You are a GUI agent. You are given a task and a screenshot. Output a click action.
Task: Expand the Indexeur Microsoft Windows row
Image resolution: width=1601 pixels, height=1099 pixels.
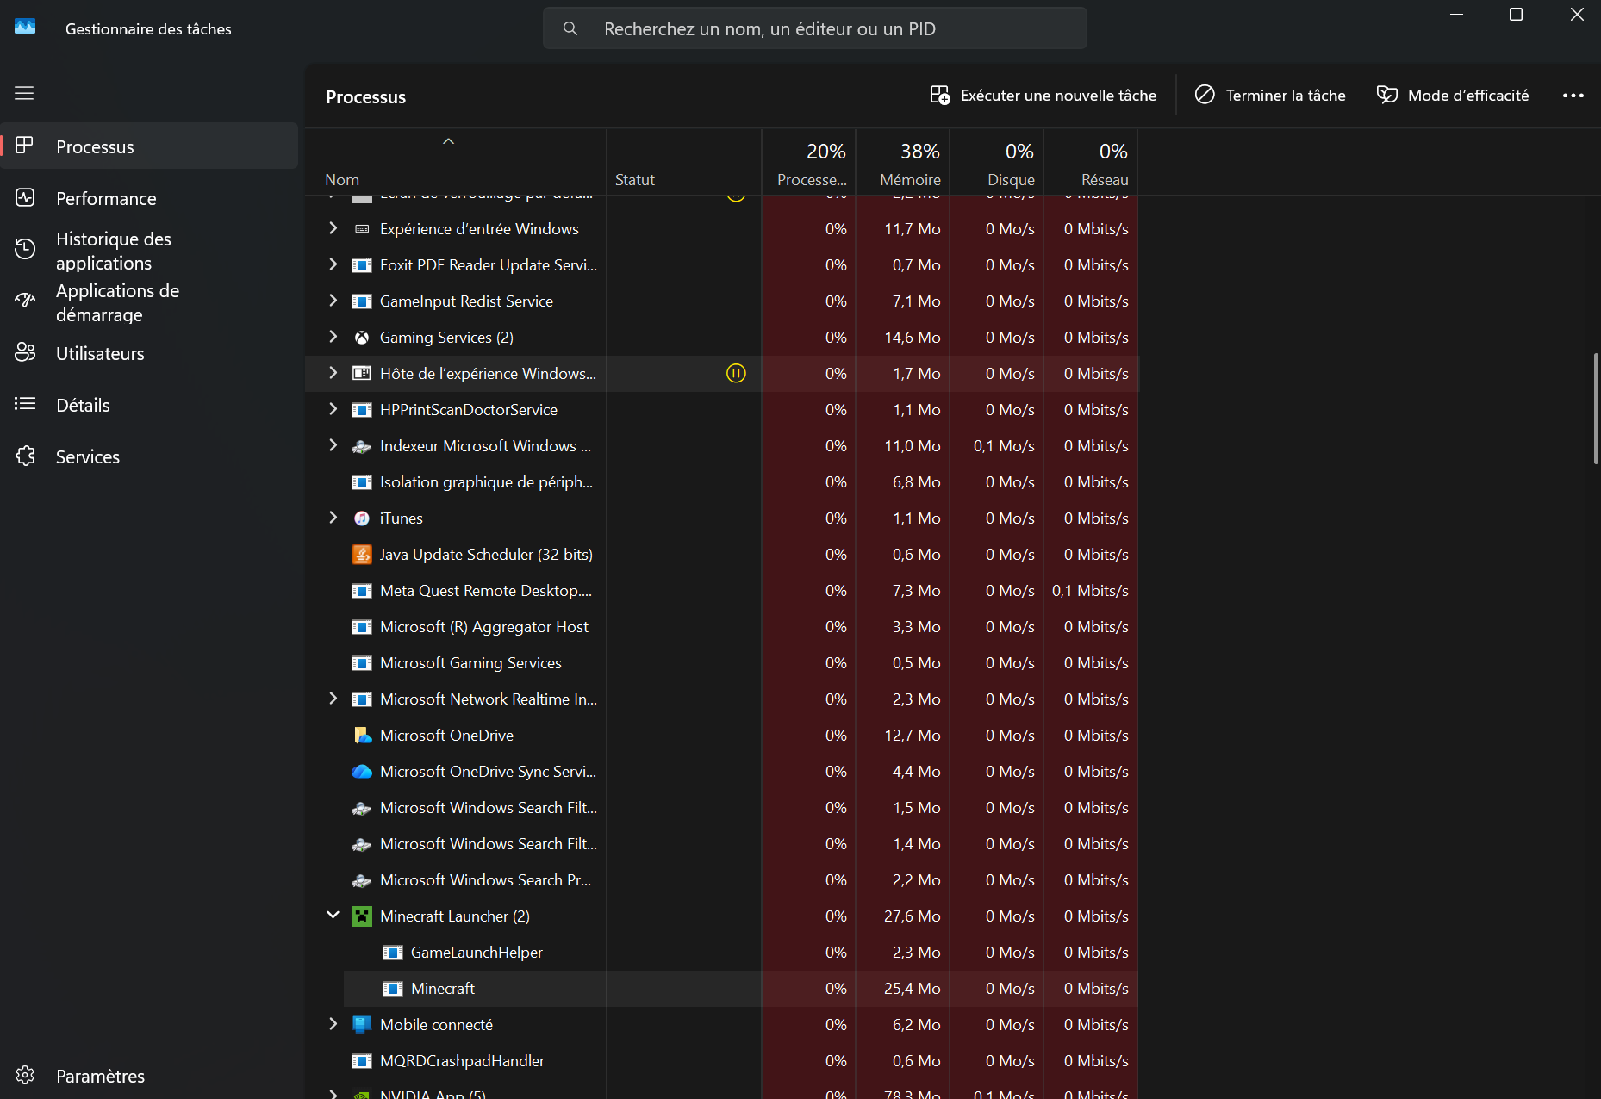coord(333,445)
